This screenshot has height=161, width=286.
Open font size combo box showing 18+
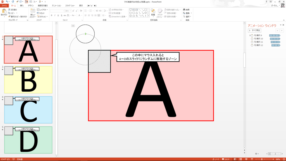click(68, 11)
